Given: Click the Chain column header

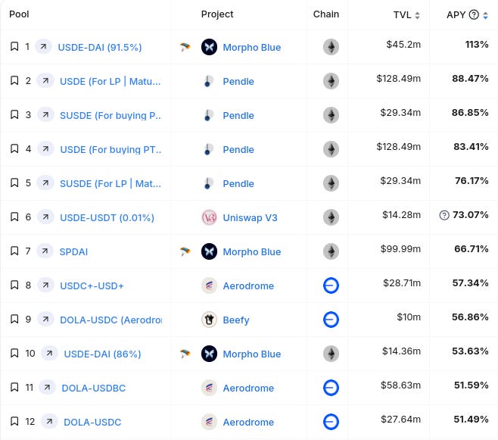Looking at the screenshot, I should pos(326,14).
